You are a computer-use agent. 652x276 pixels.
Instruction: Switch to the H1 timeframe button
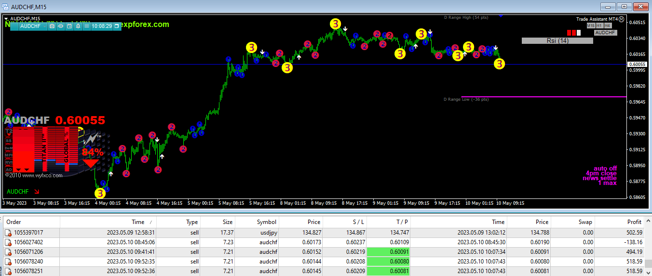point(599,26)
